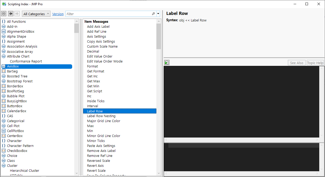The height and width of the screenshot is (177, 325).
Task: Select Label Row Nesting in Item Messages
Action: pyautogui.click(x=101, y=116)
